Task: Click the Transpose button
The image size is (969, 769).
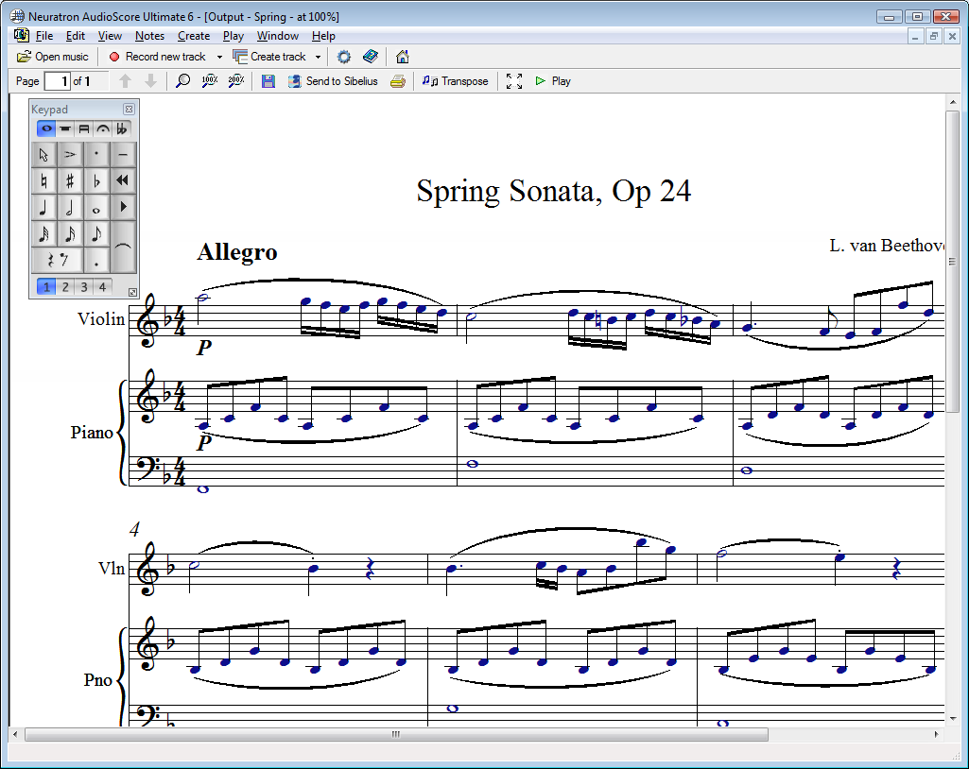Action: click(456, 81)
